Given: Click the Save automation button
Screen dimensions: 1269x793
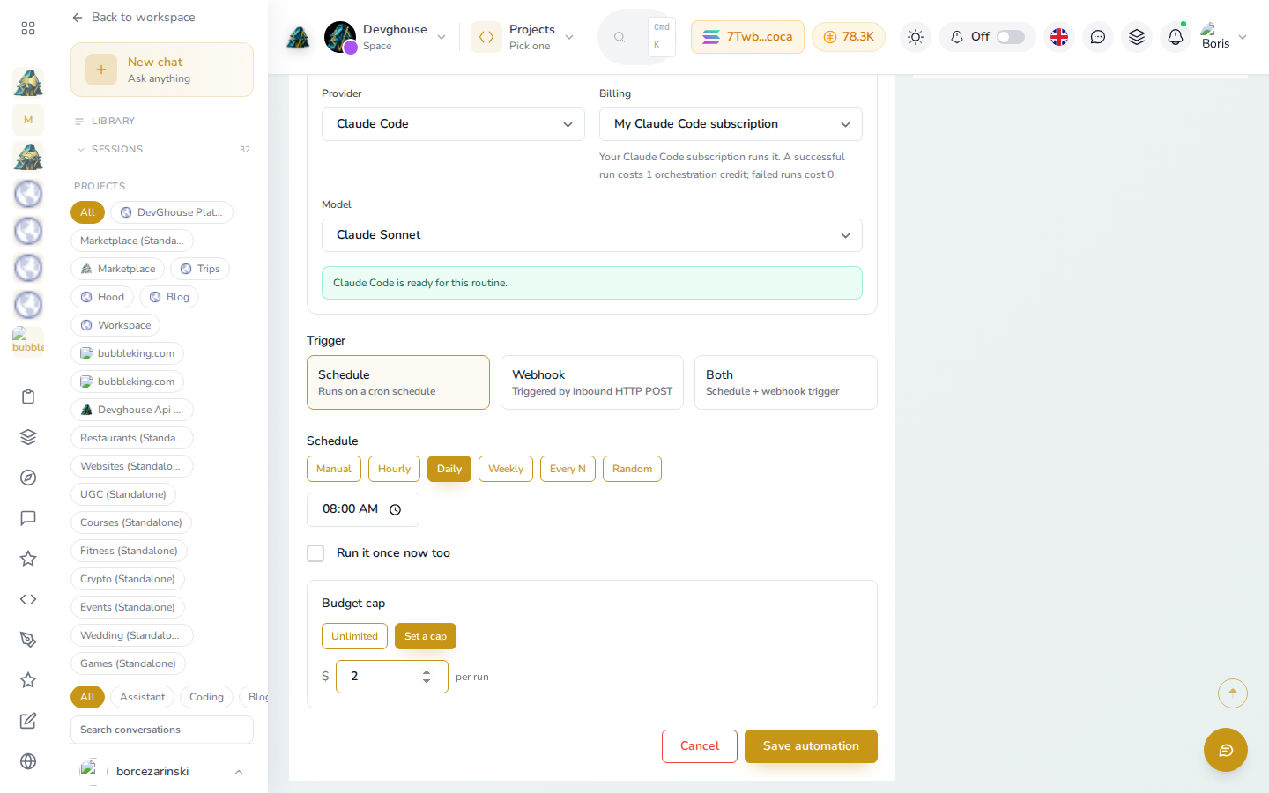Looking at the screenshot, I should click(x=811, y=746).
